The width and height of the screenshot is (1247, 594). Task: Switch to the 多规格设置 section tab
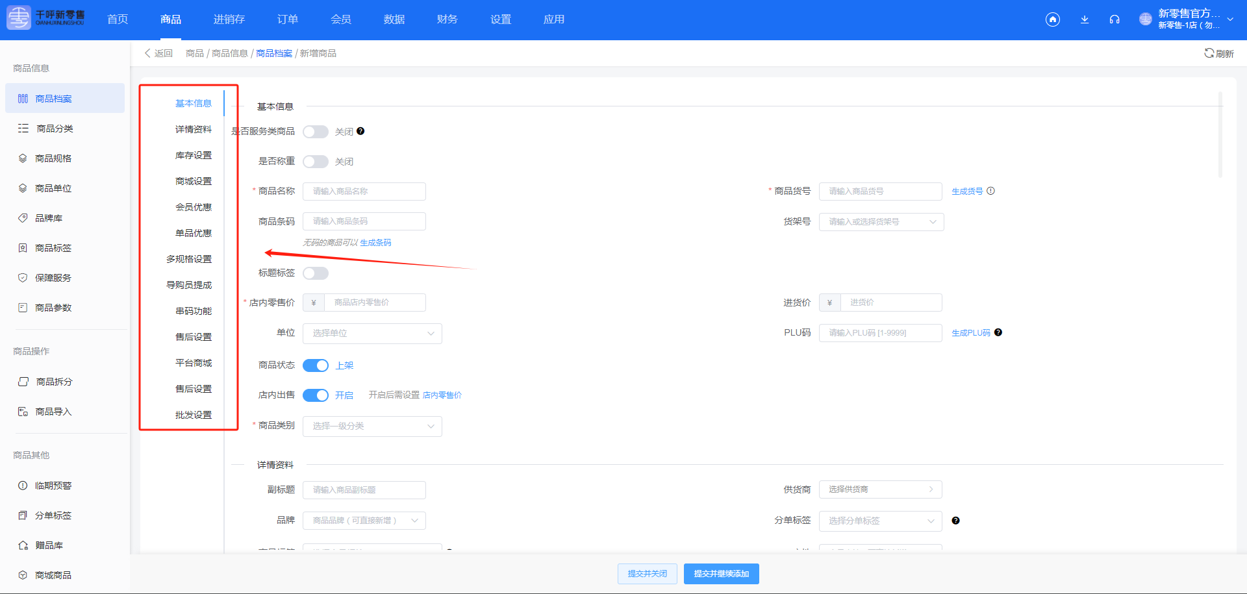click(189, 259)
